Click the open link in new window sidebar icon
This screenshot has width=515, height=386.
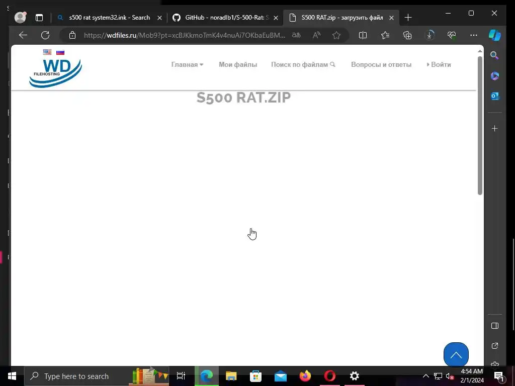pyautogui.click(x=495, y=346)
